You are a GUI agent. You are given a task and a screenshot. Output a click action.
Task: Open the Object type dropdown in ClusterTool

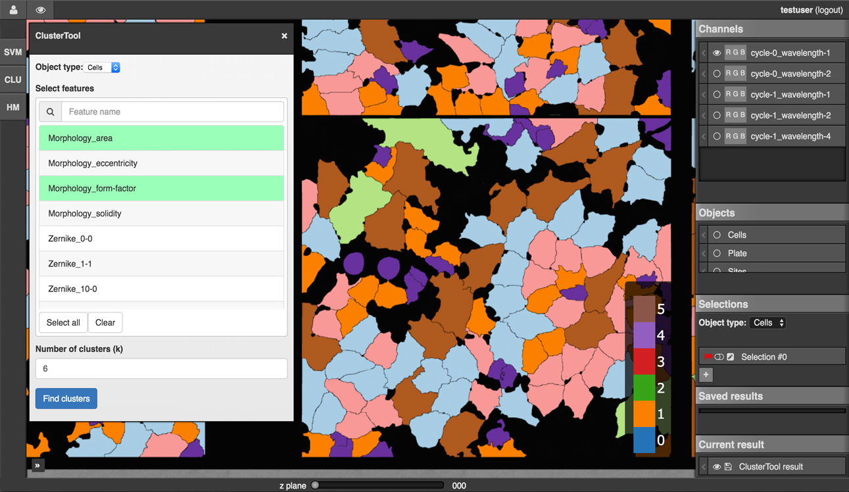click(x=103, y=68)
